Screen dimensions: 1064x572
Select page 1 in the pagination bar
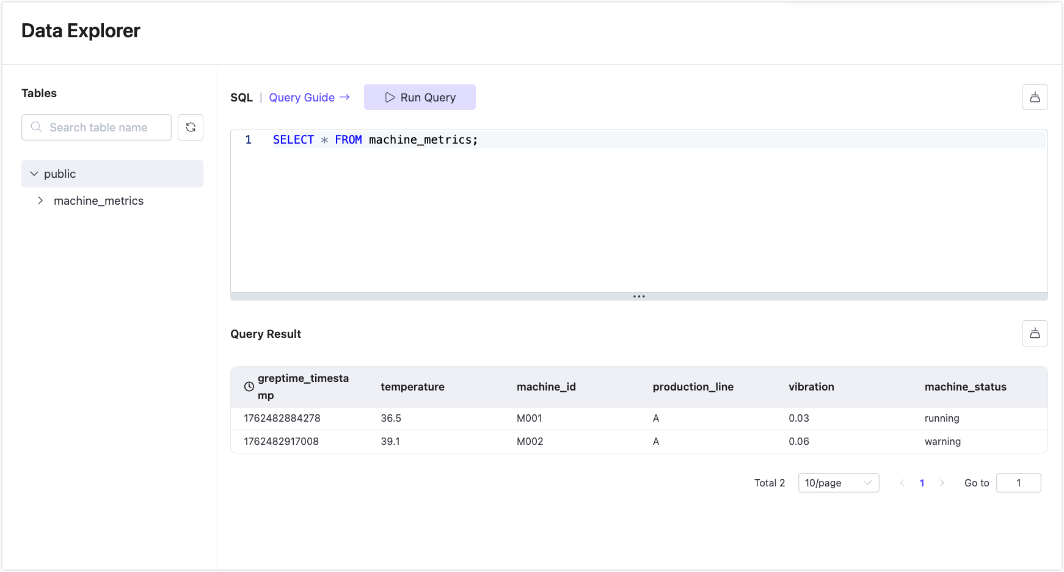click(x=922, y=483)
